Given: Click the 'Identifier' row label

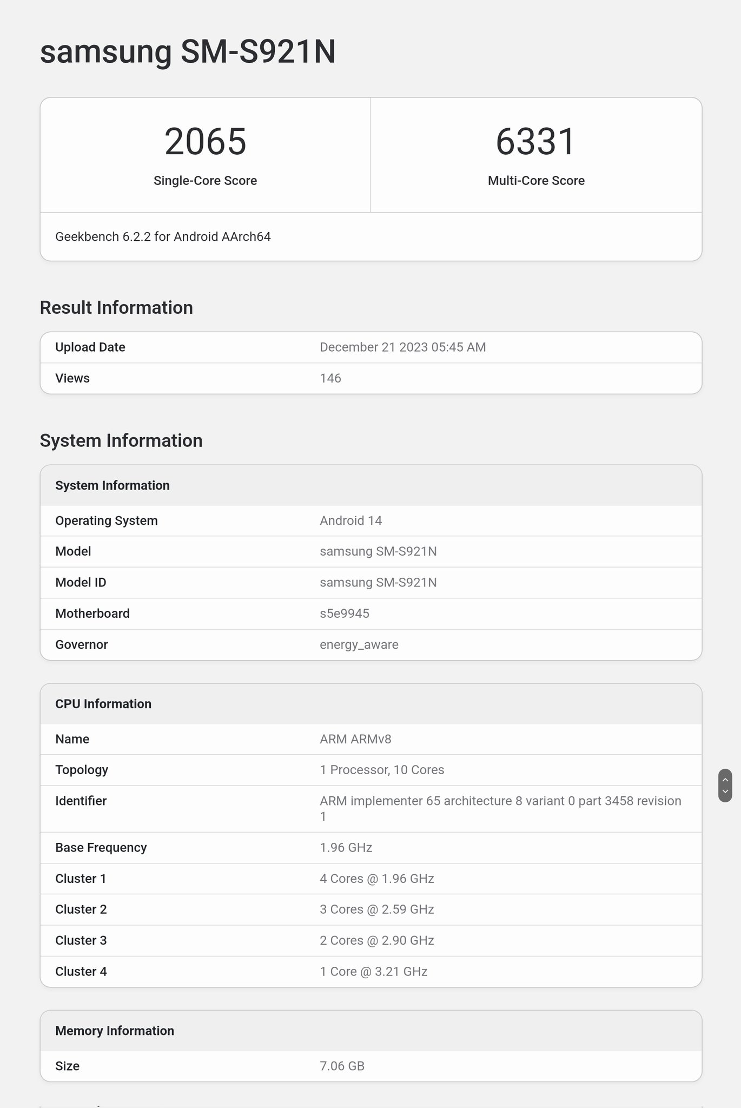Looking at the screenshot, I should 81,801.
